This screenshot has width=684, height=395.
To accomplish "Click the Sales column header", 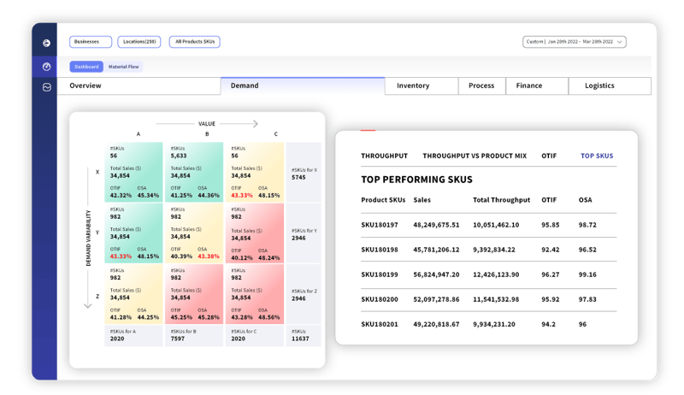I will point(422,200).
